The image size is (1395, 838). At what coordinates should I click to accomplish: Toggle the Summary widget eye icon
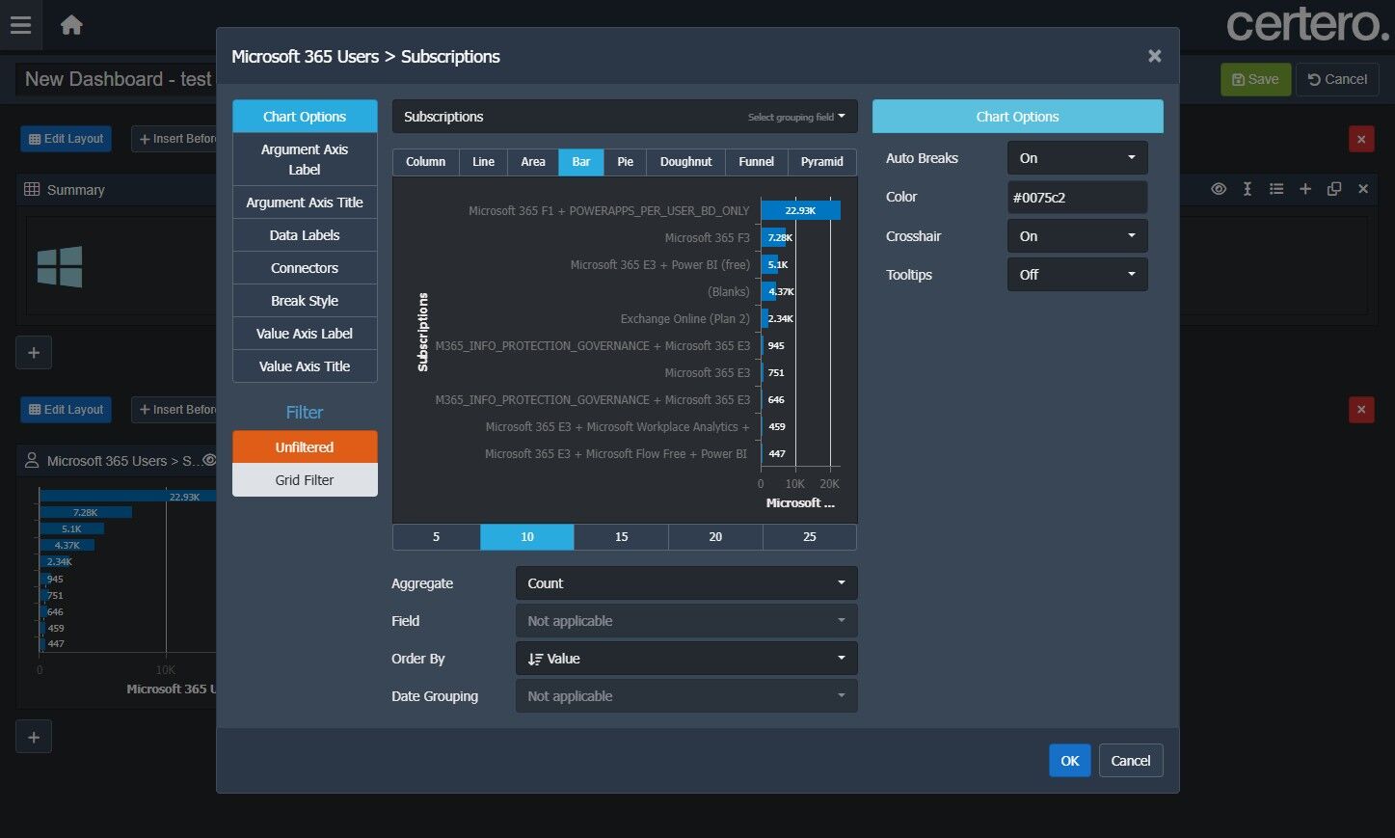pos(1219,189)
